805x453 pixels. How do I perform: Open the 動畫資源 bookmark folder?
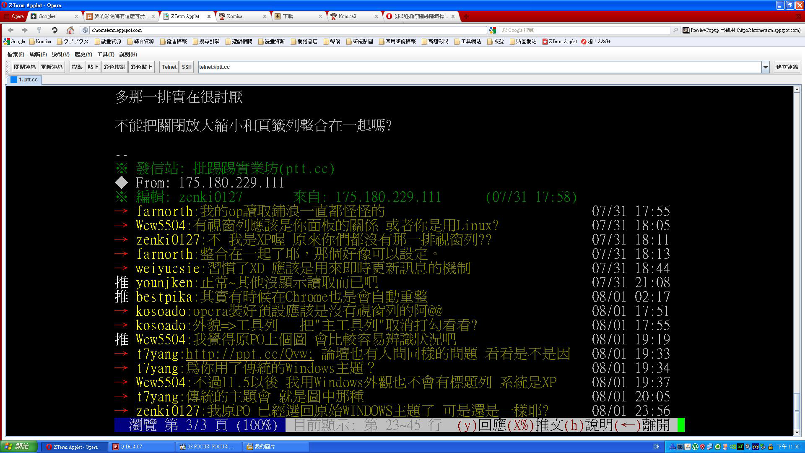(108, 42)
